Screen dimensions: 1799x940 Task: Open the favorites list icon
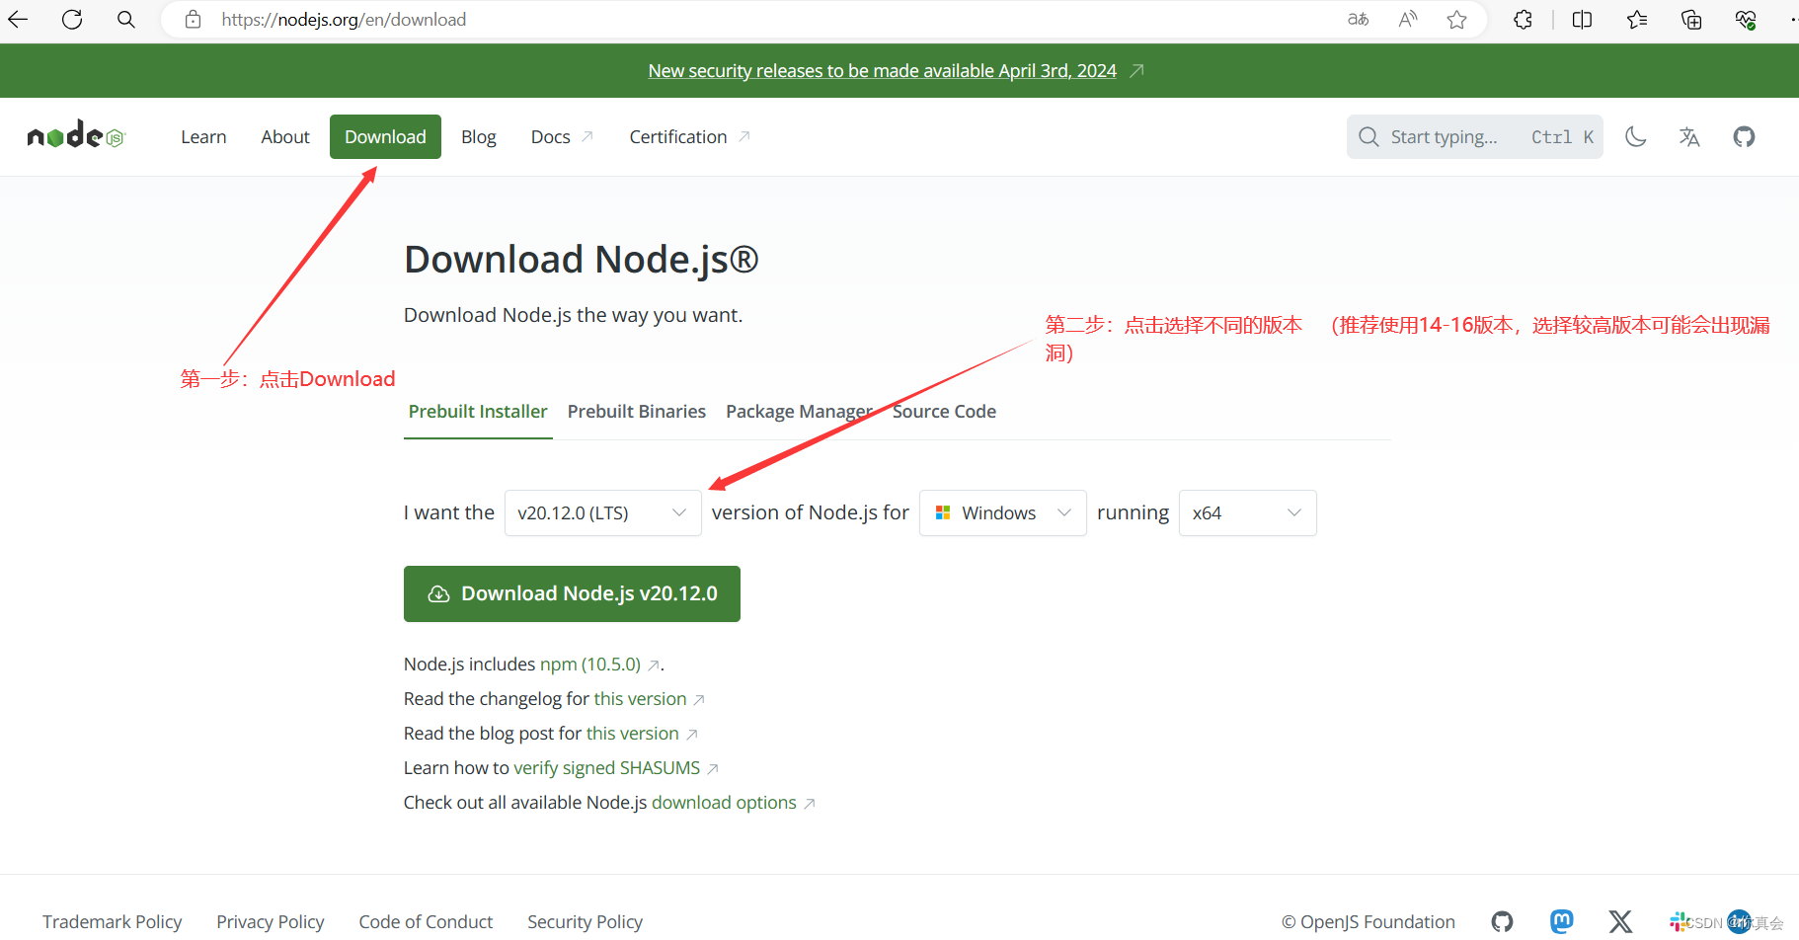tap(1637, 19)
